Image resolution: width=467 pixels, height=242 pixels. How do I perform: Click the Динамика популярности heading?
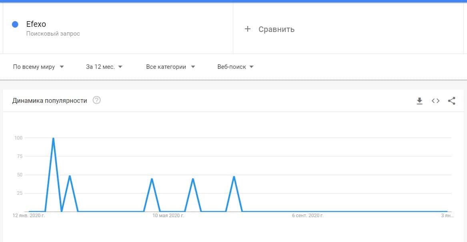tap(50, 100)
